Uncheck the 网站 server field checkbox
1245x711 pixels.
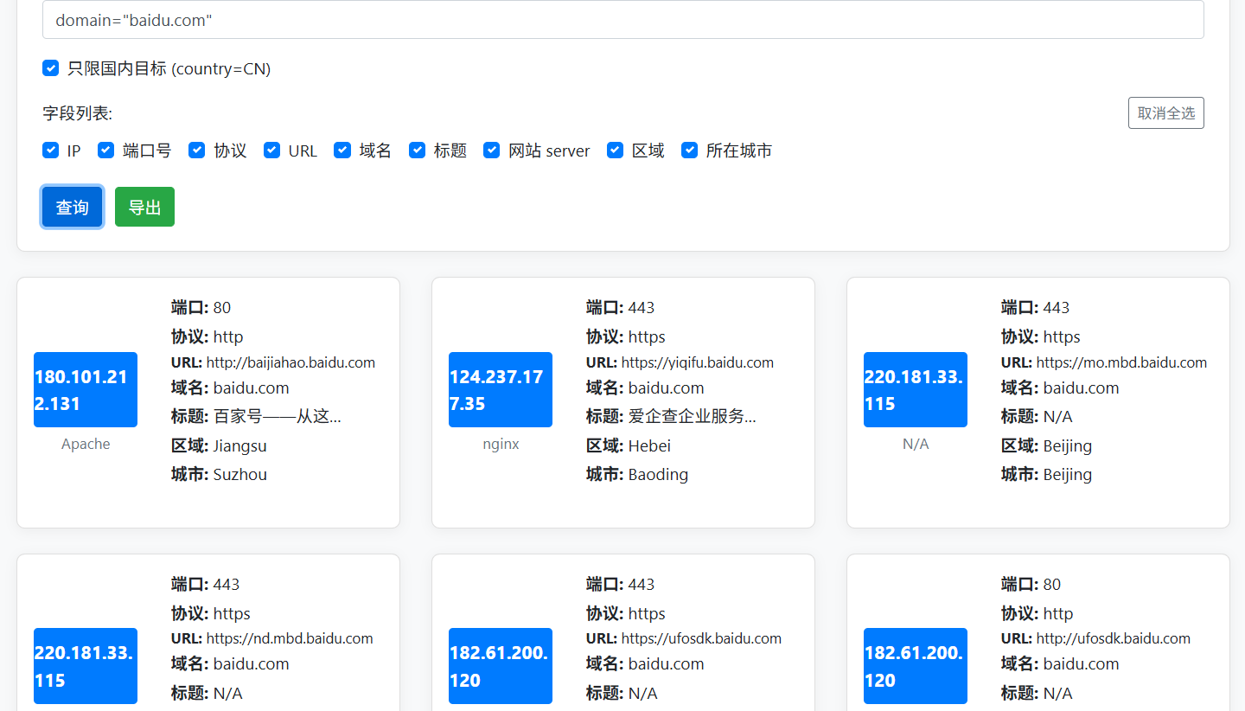pos(492,151)
